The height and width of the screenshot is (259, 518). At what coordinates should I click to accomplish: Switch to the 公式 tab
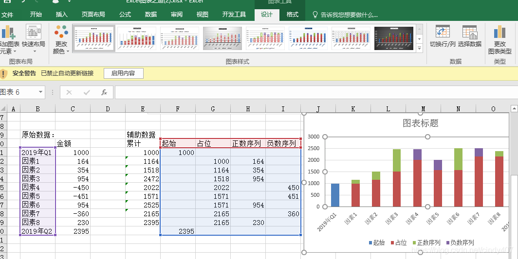pyautogui.click(x=125, y=15)
